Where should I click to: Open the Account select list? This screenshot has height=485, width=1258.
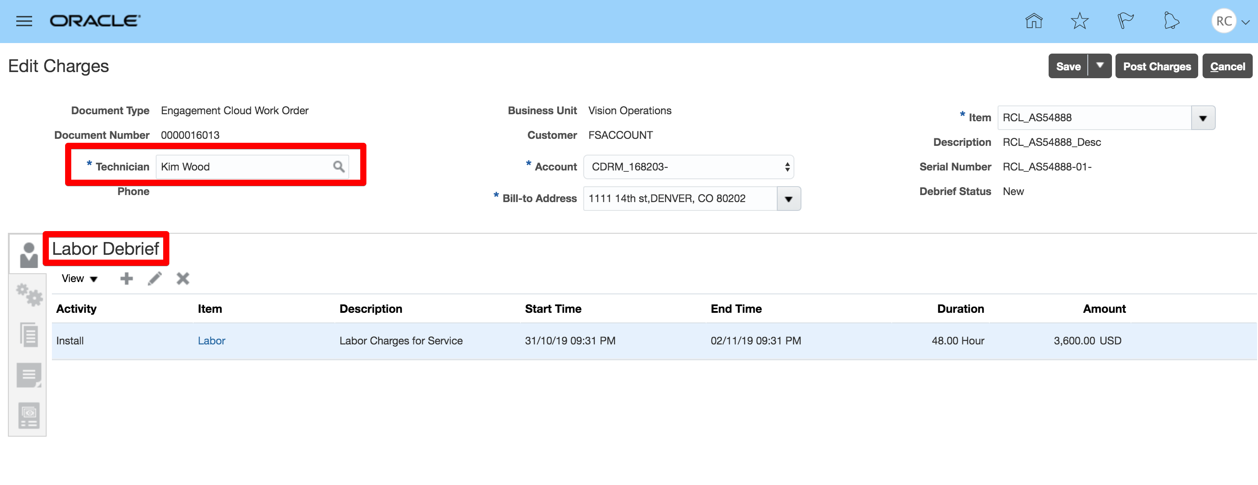(x=688, y=167)
